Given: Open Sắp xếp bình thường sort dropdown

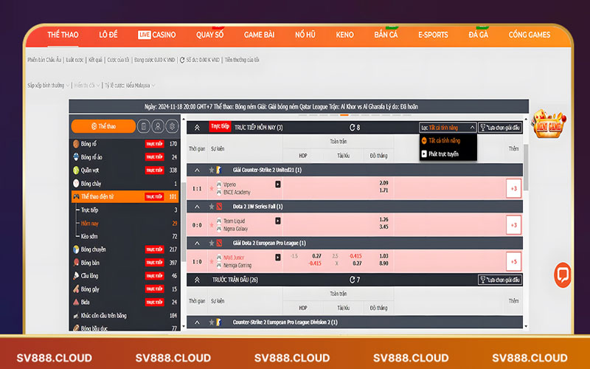Looking at the screenshot, I should click(x=49, y=86).
